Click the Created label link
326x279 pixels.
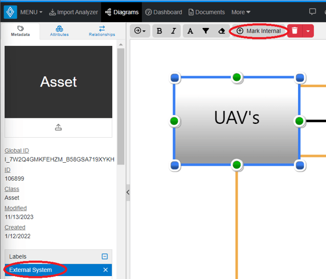click(x=15, y=227)
